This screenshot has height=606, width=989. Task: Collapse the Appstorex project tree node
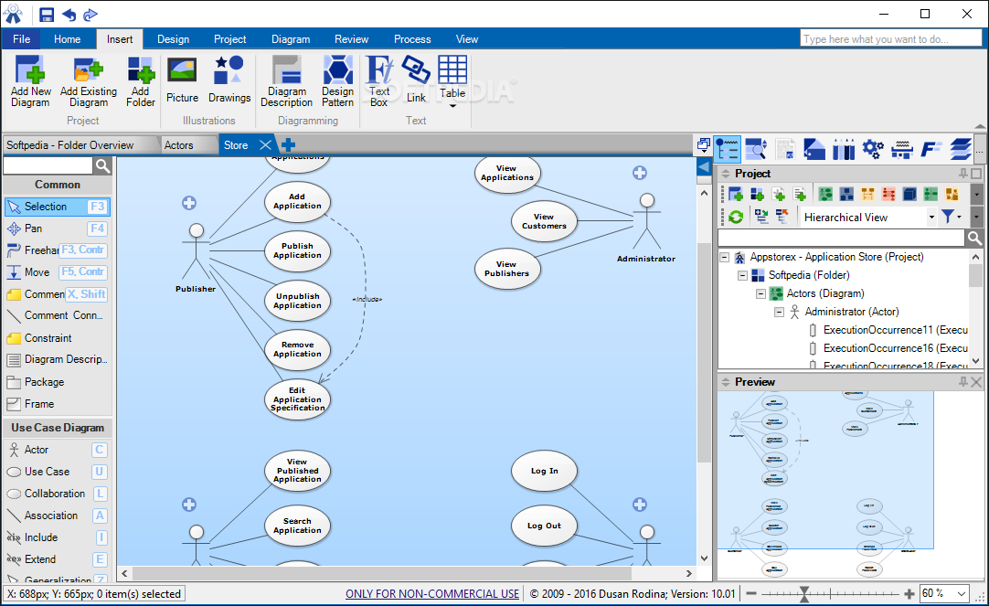725,257
